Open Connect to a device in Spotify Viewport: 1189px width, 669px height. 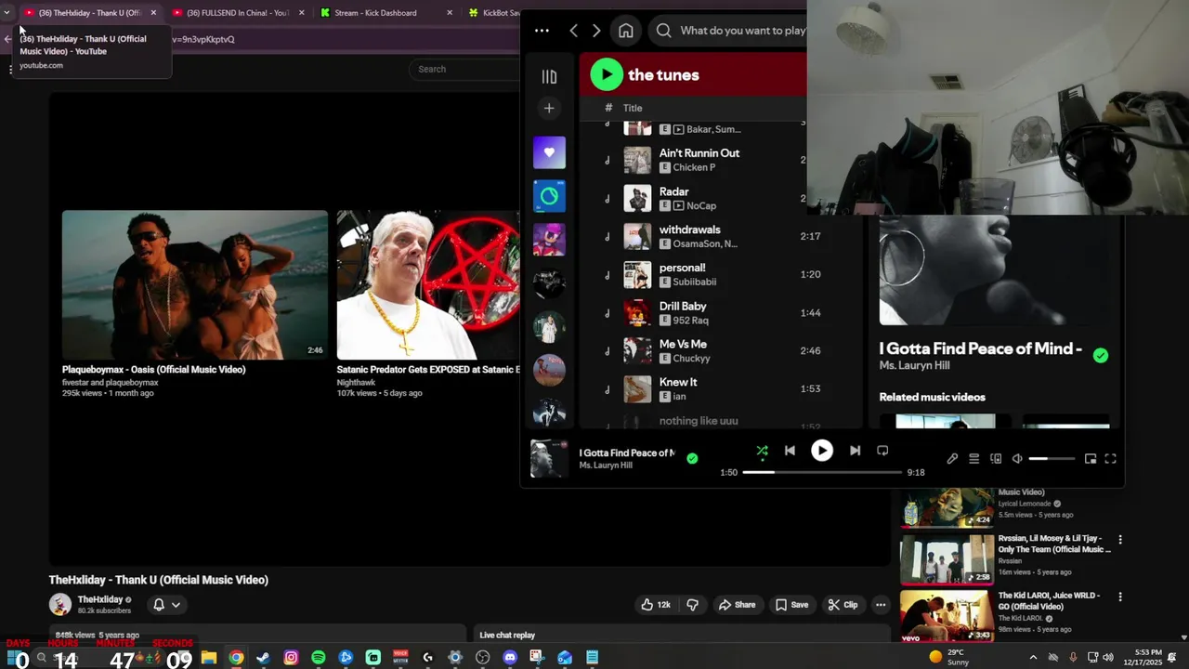tap(996, 459)
